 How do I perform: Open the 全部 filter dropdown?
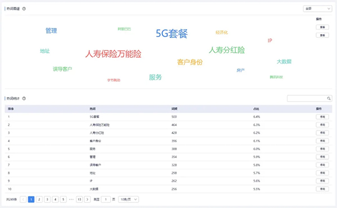tap(317, 8)
